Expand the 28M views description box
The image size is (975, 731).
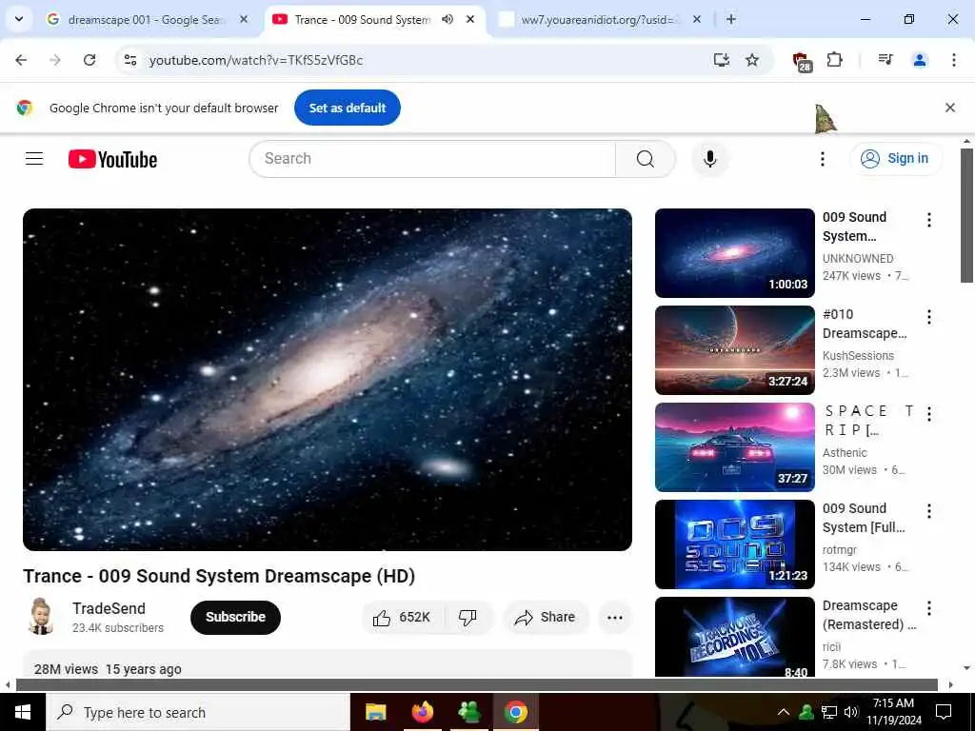(328, 663)
